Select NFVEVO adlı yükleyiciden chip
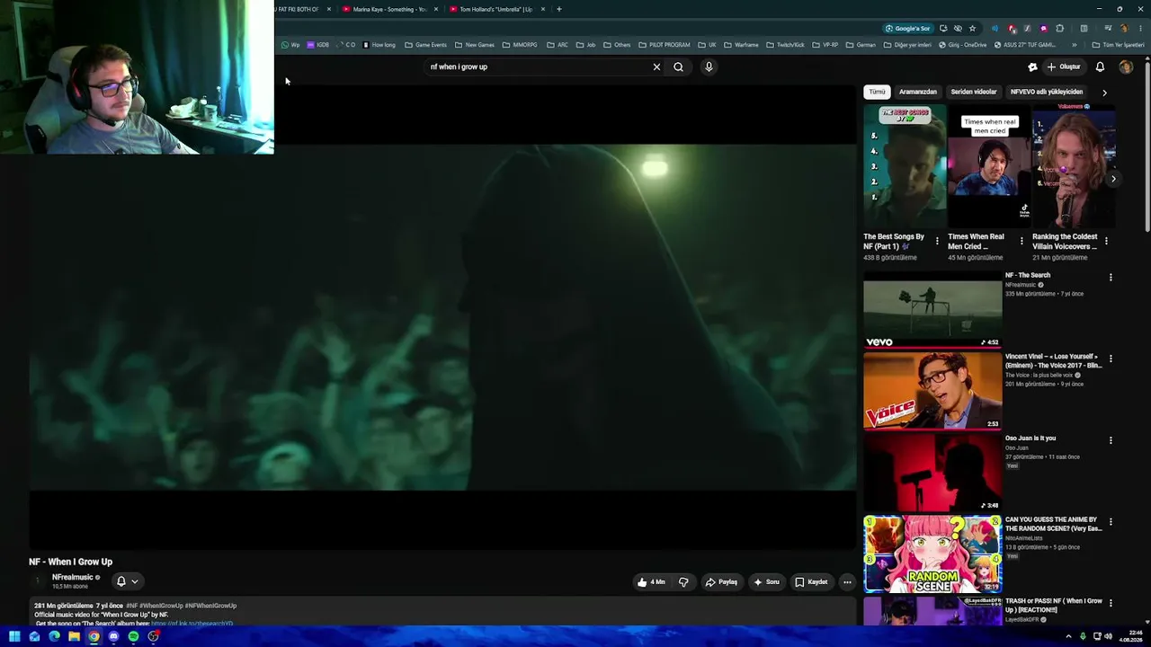Image resolution: width=1151 pixels, height=647 pixels. pos(1047,92)
